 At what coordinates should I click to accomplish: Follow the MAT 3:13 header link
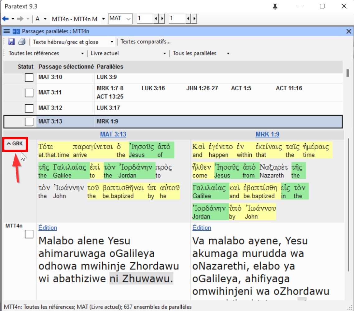coord(113,134)
